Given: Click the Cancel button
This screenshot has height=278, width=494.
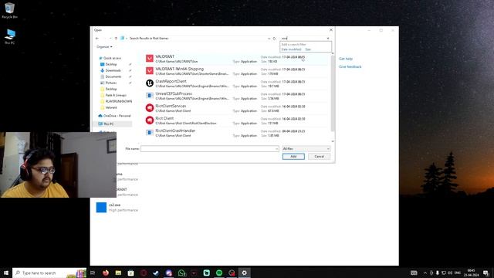Looking at the screenshot, I should (x=319, y=156).
